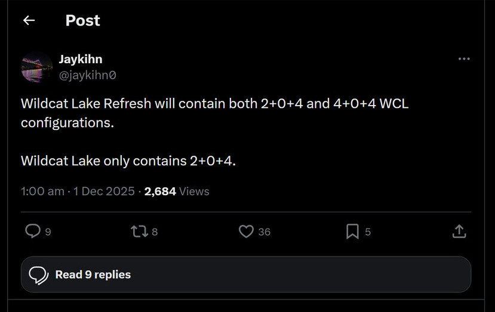Viewport: 495px width, 312px height.
Task: Click the chat icon inside Read 9 replies
Action: [38, 274]
